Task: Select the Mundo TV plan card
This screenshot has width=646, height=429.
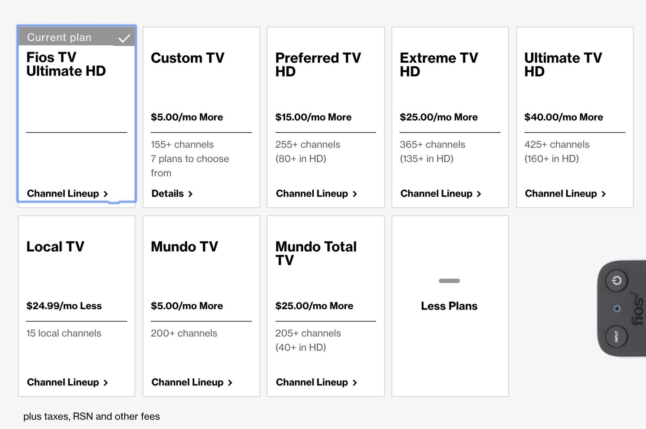Action: (x=201, y=305)
